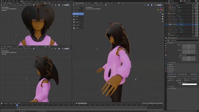199x112 pixels.
Task: Select the Scale tool
Action: click(x=78, y=19)
